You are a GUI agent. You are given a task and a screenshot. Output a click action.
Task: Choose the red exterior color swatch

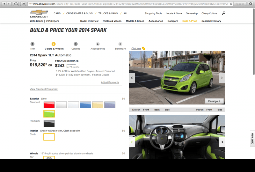click(x=49, y=105)
